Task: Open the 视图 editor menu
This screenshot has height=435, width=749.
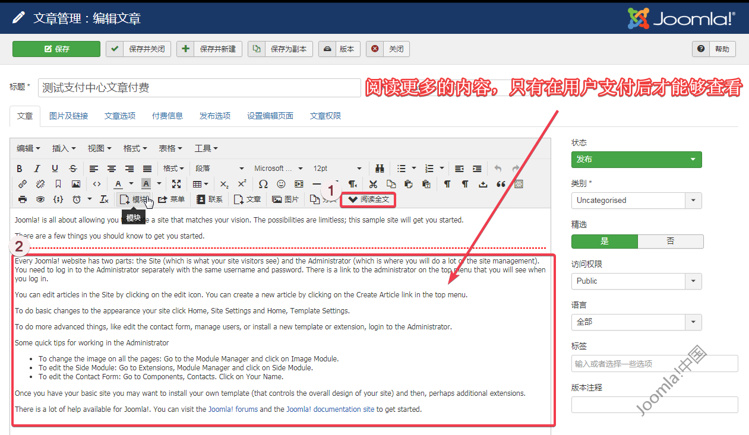Action: [x=99, y=148]
